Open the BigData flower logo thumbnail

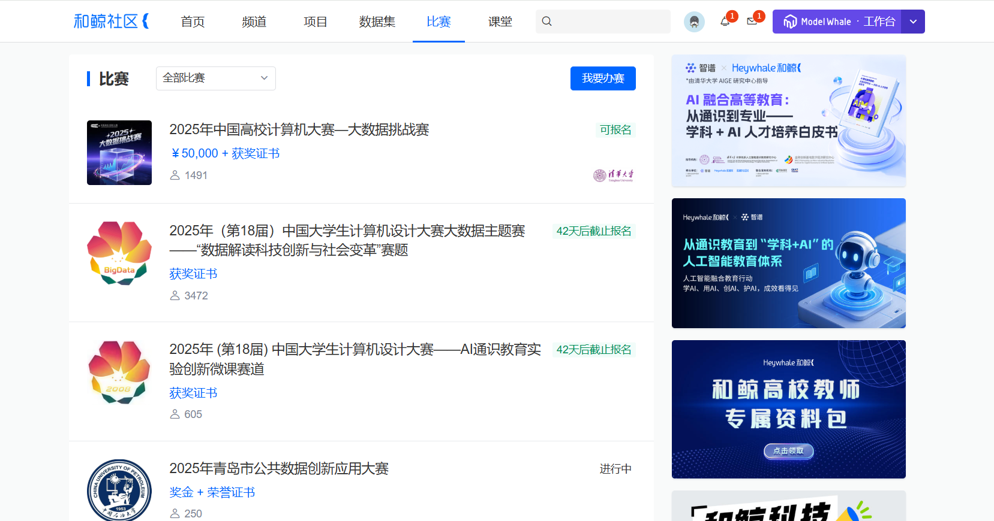pos(119,253)
